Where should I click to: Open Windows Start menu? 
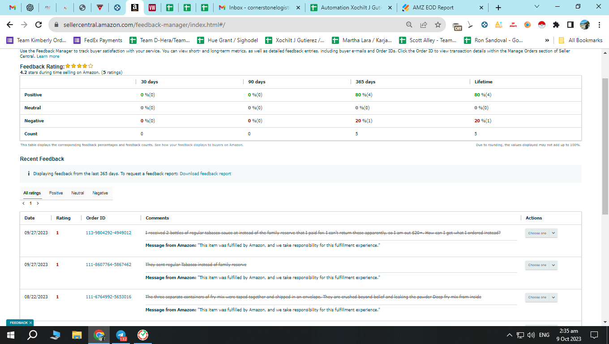click(x=11, y=335)
